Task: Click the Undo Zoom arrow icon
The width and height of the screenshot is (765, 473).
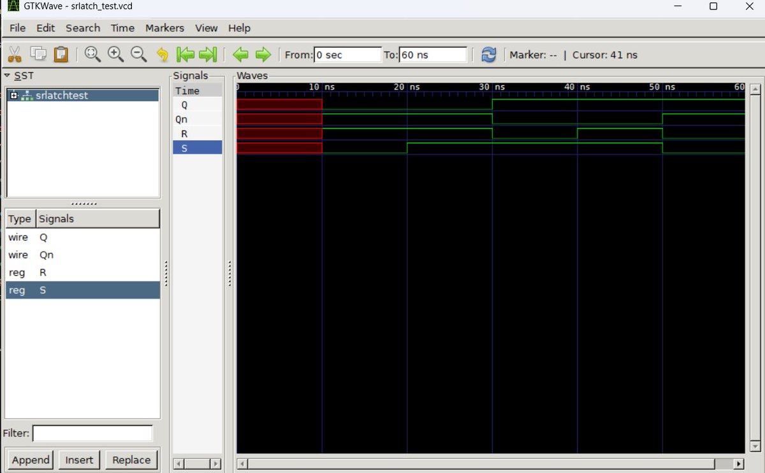Action: point(162,55)
